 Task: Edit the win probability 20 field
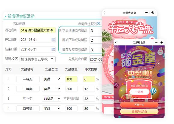point(89,108)
